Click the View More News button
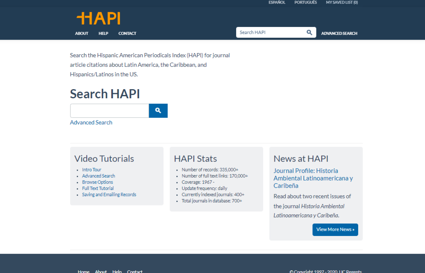Viewport: 425px width, 273px height. coord(335,230)
